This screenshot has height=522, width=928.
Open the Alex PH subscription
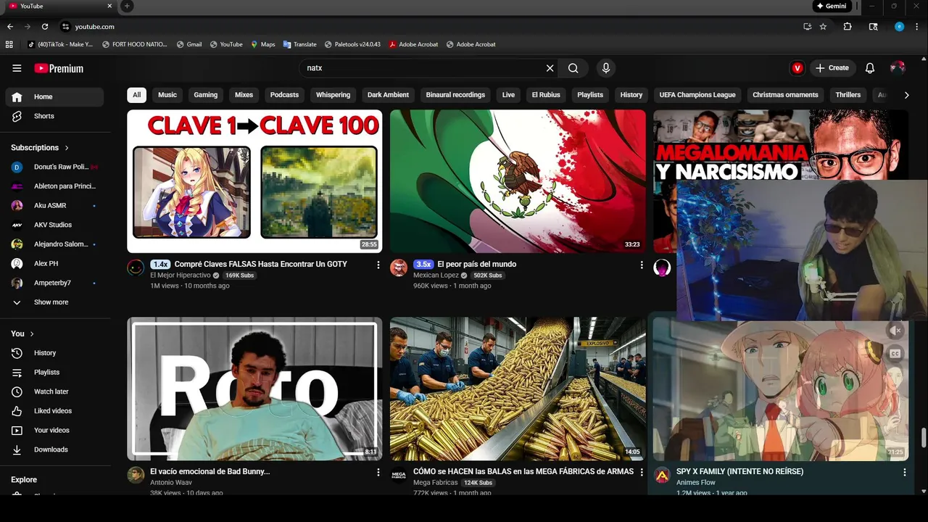pos(54,263)
